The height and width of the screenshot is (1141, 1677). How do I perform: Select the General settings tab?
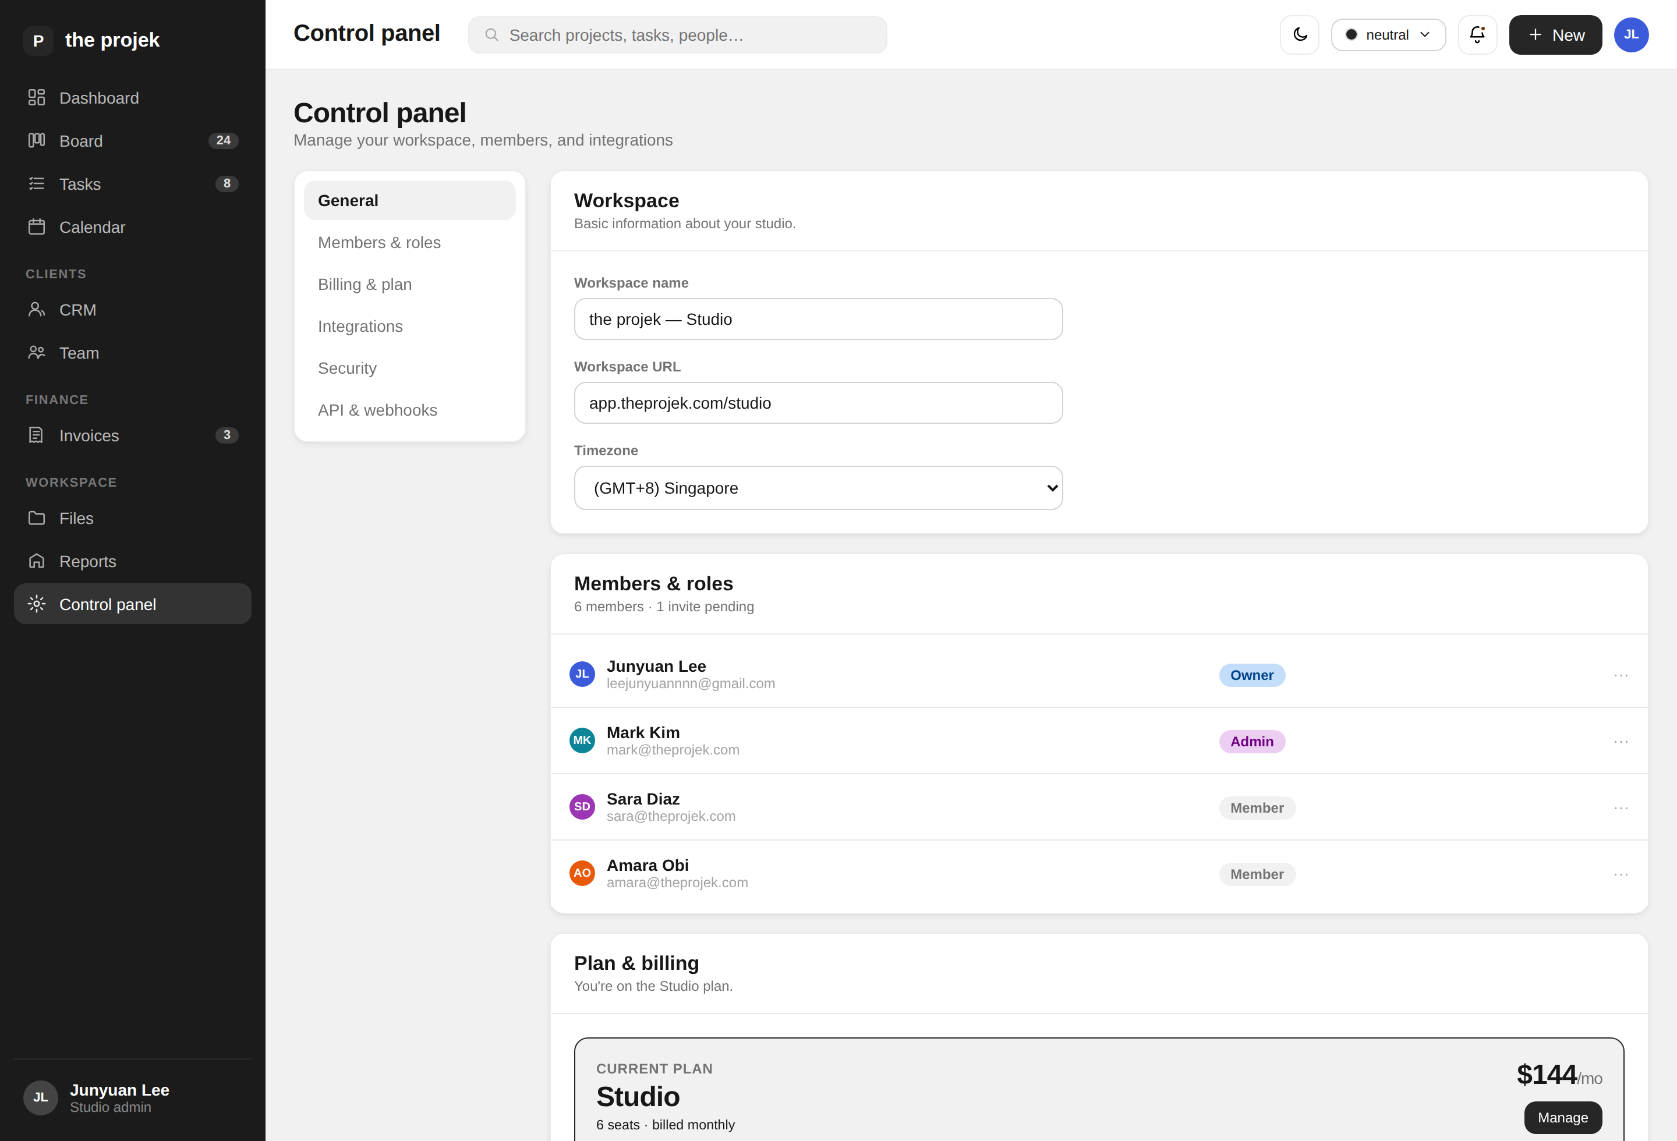tap(409, 200)
